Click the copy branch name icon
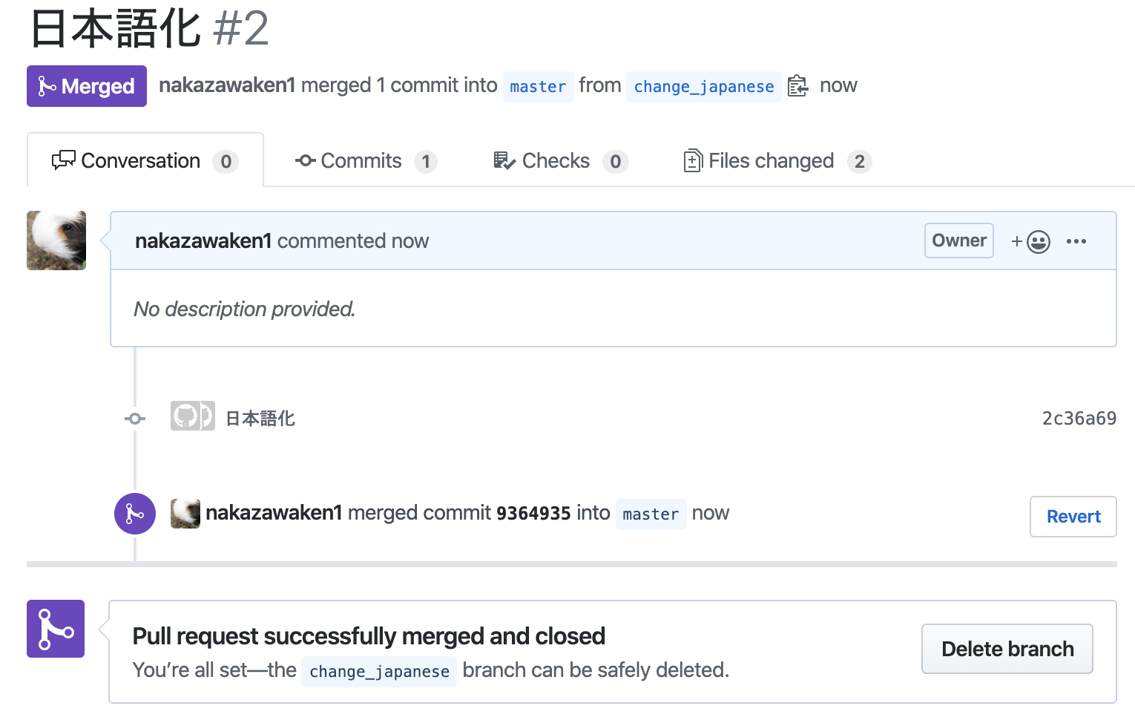The width and height of the screenshot is (1135, 726). point(797,86)
